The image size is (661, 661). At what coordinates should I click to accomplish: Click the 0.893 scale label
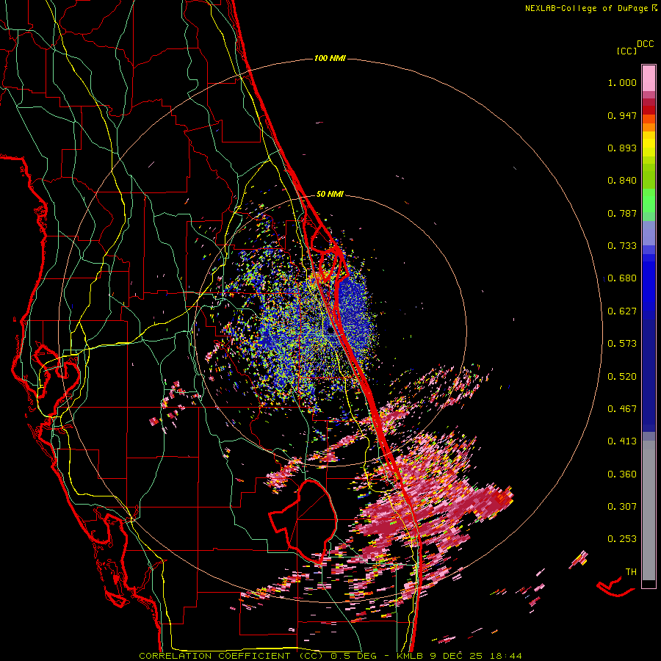click(622, 148)
